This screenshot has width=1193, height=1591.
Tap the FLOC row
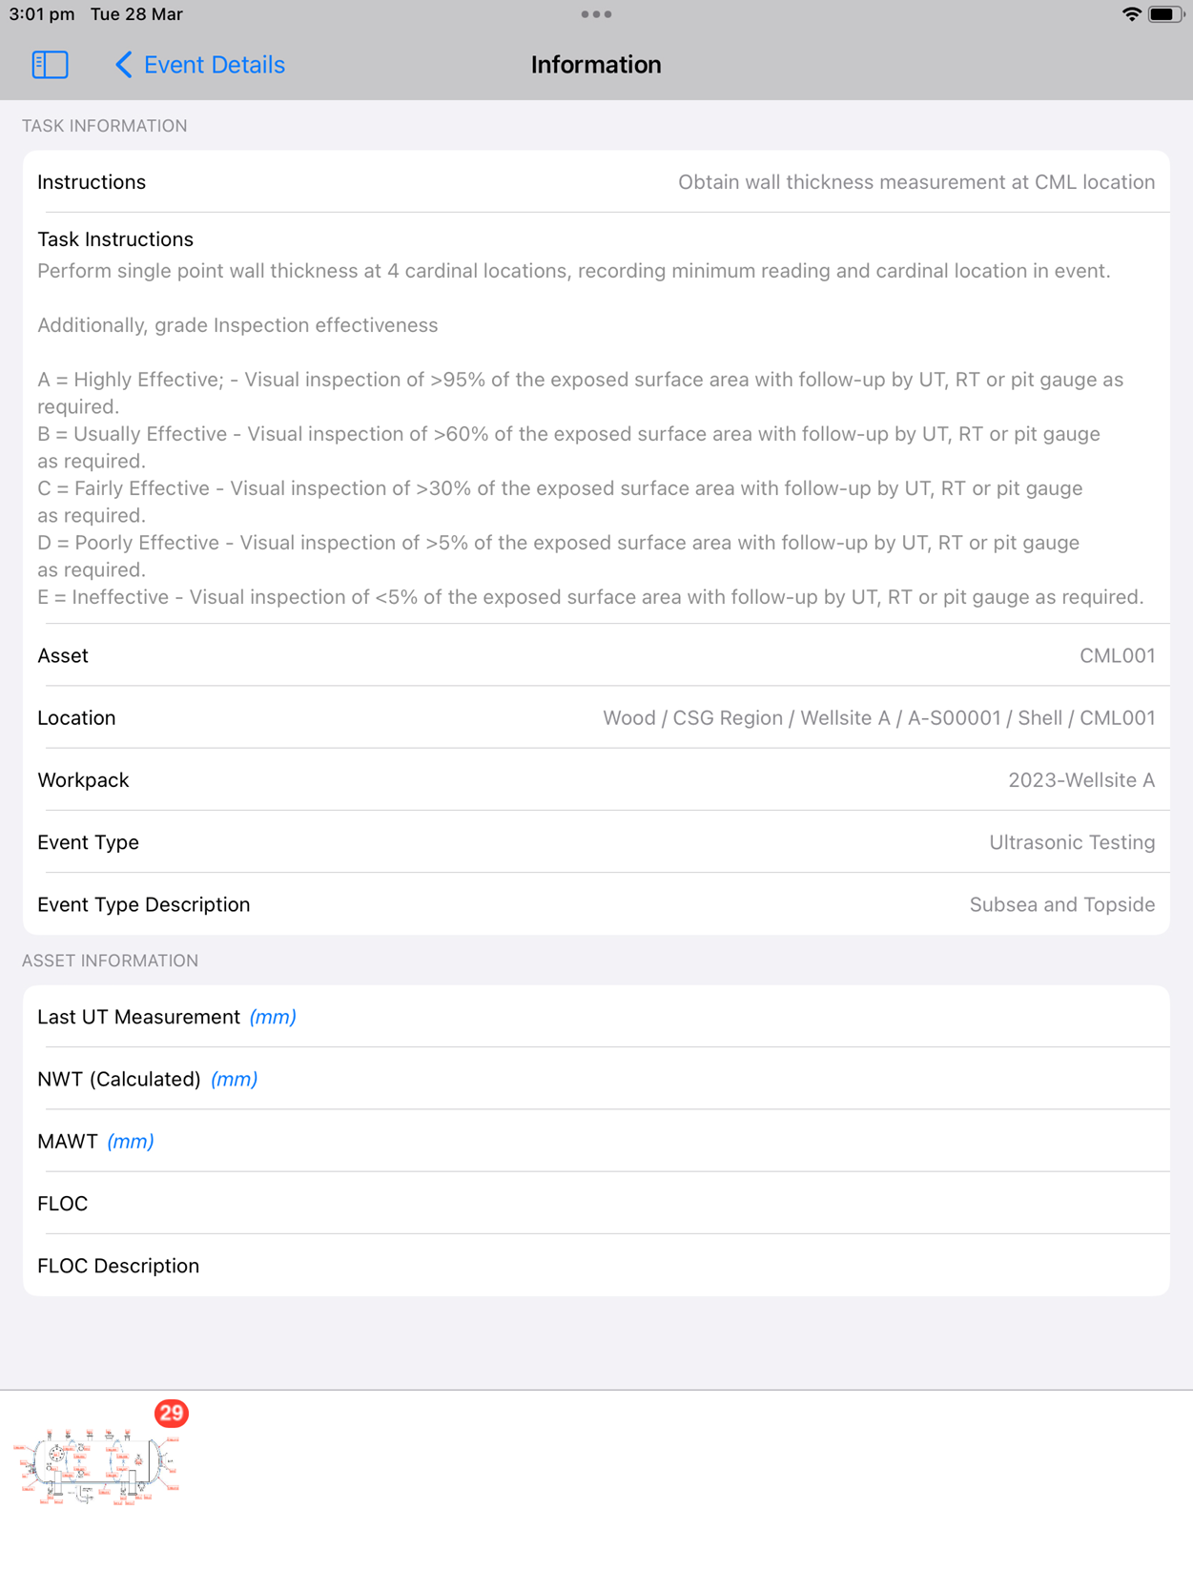[596, 1203]
